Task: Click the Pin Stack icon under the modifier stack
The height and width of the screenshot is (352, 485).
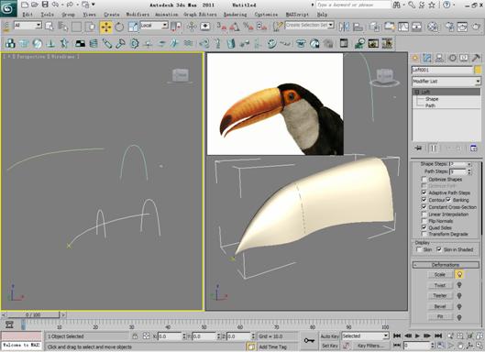Action: 418,148
